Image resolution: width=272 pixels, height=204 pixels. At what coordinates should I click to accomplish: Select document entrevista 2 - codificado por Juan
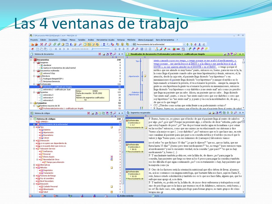point(57,90)
